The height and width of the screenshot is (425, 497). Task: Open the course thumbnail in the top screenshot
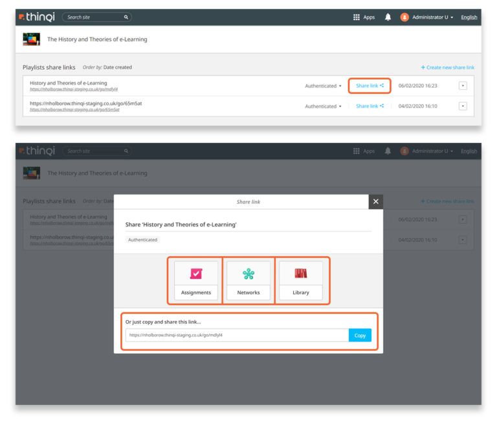click(x=31, y=39)
